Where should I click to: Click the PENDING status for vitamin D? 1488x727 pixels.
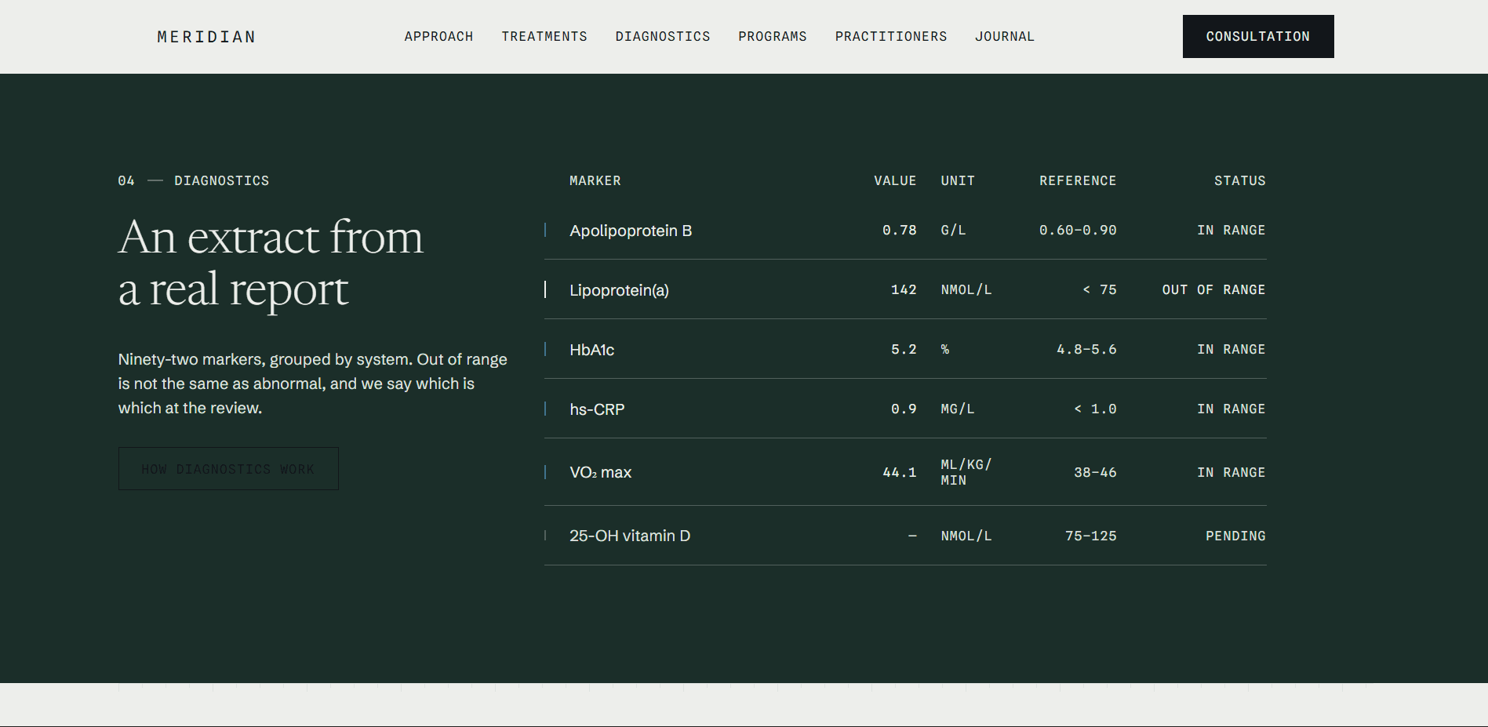point(1235,536)
